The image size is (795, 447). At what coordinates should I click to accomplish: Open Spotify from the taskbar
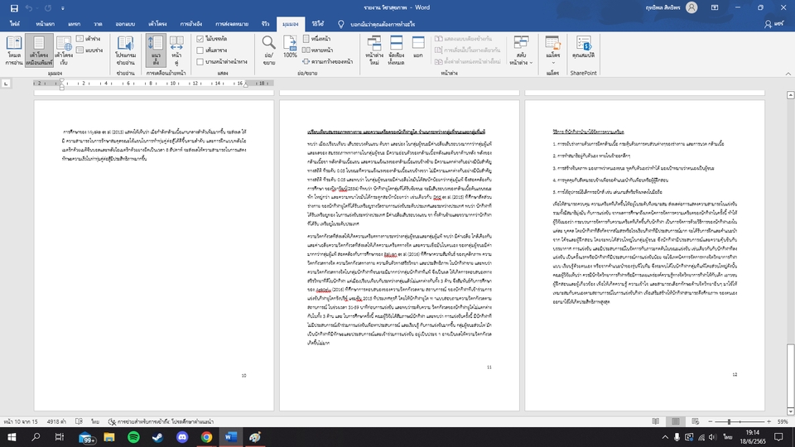(133, 437)
